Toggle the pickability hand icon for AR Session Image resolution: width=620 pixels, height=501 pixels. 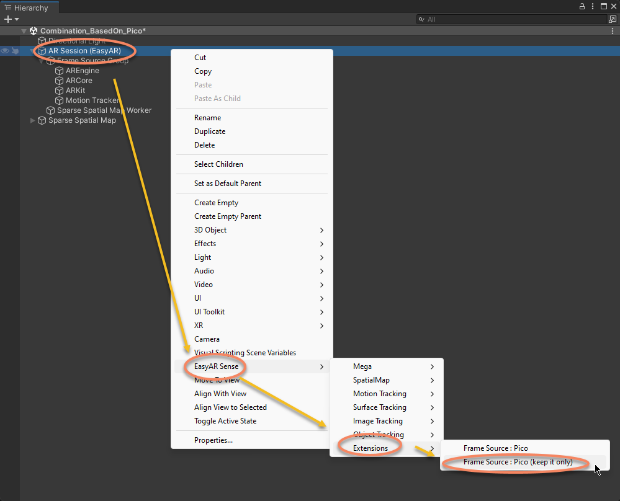[x=15, y=50]
